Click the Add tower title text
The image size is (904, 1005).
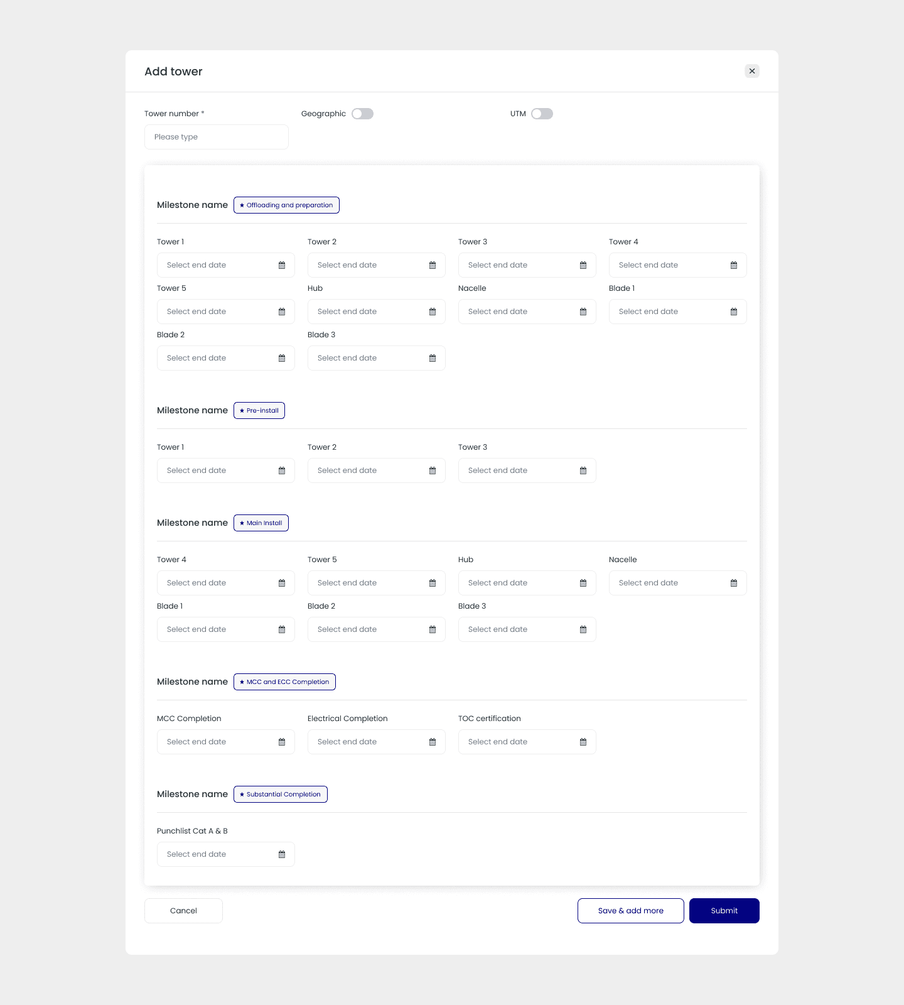(173, 72)
